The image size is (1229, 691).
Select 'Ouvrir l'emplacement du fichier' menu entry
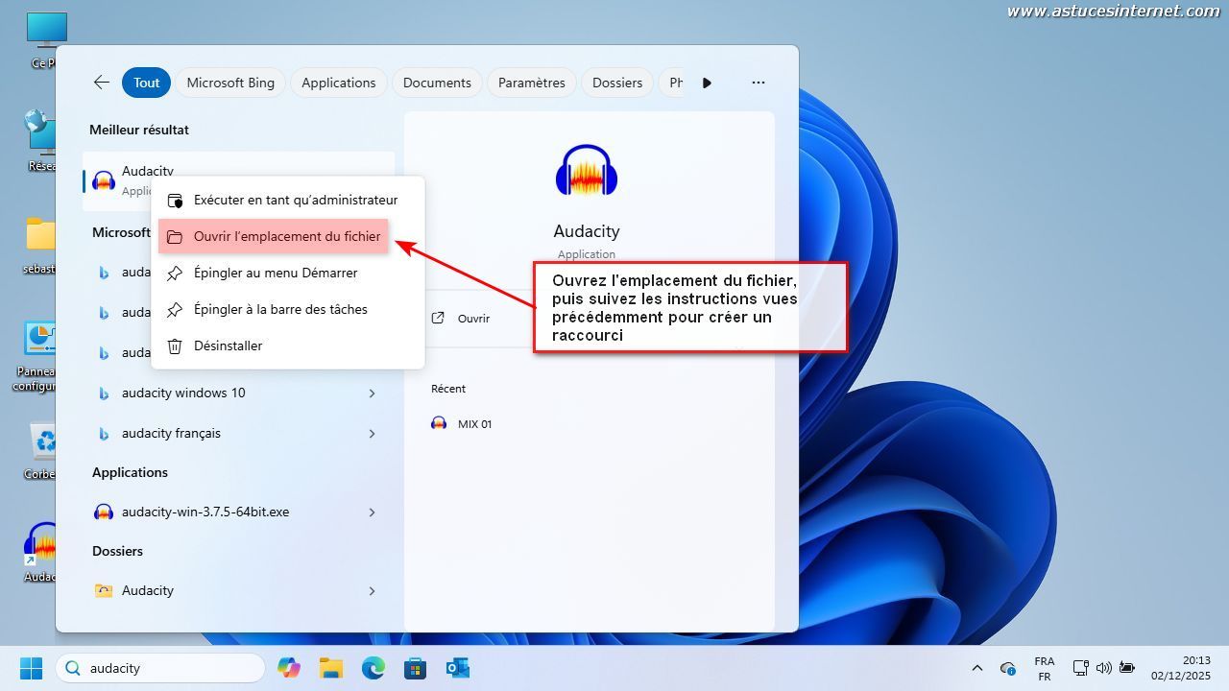tap(286, 236)
